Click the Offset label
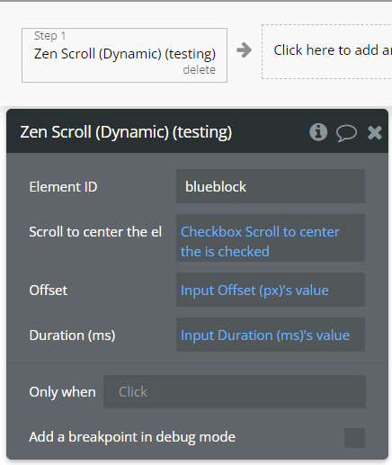 pos(49,291)
